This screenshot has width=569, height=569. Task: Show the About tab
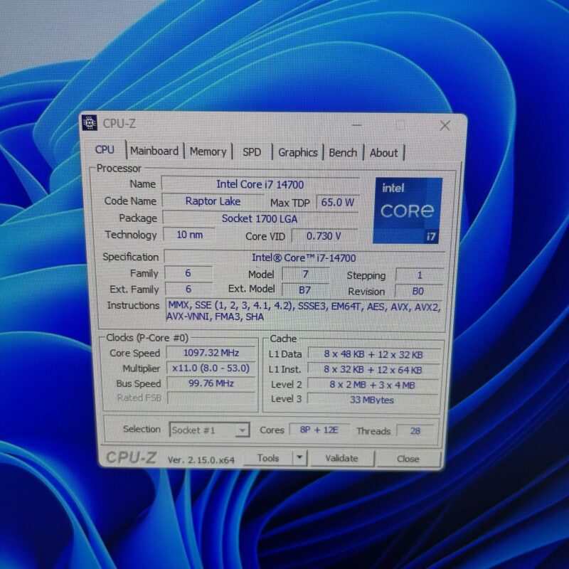383,152
